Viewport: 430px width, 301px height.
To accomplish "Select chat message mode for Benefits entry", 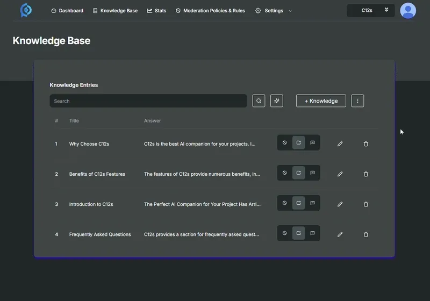I will [x=312, y=173].
